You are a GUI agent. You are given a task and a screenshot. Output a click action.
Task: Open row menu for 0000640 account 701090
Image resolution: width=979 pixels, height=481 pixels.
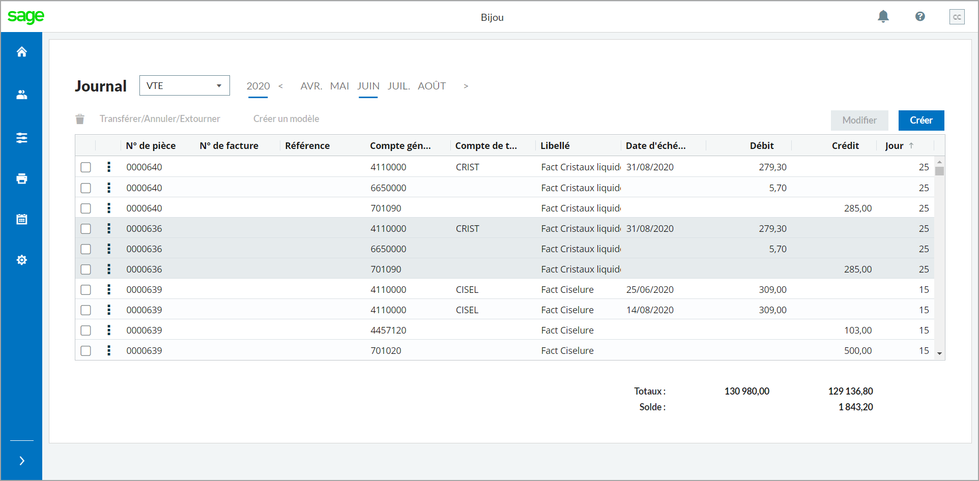click(109, 208)
